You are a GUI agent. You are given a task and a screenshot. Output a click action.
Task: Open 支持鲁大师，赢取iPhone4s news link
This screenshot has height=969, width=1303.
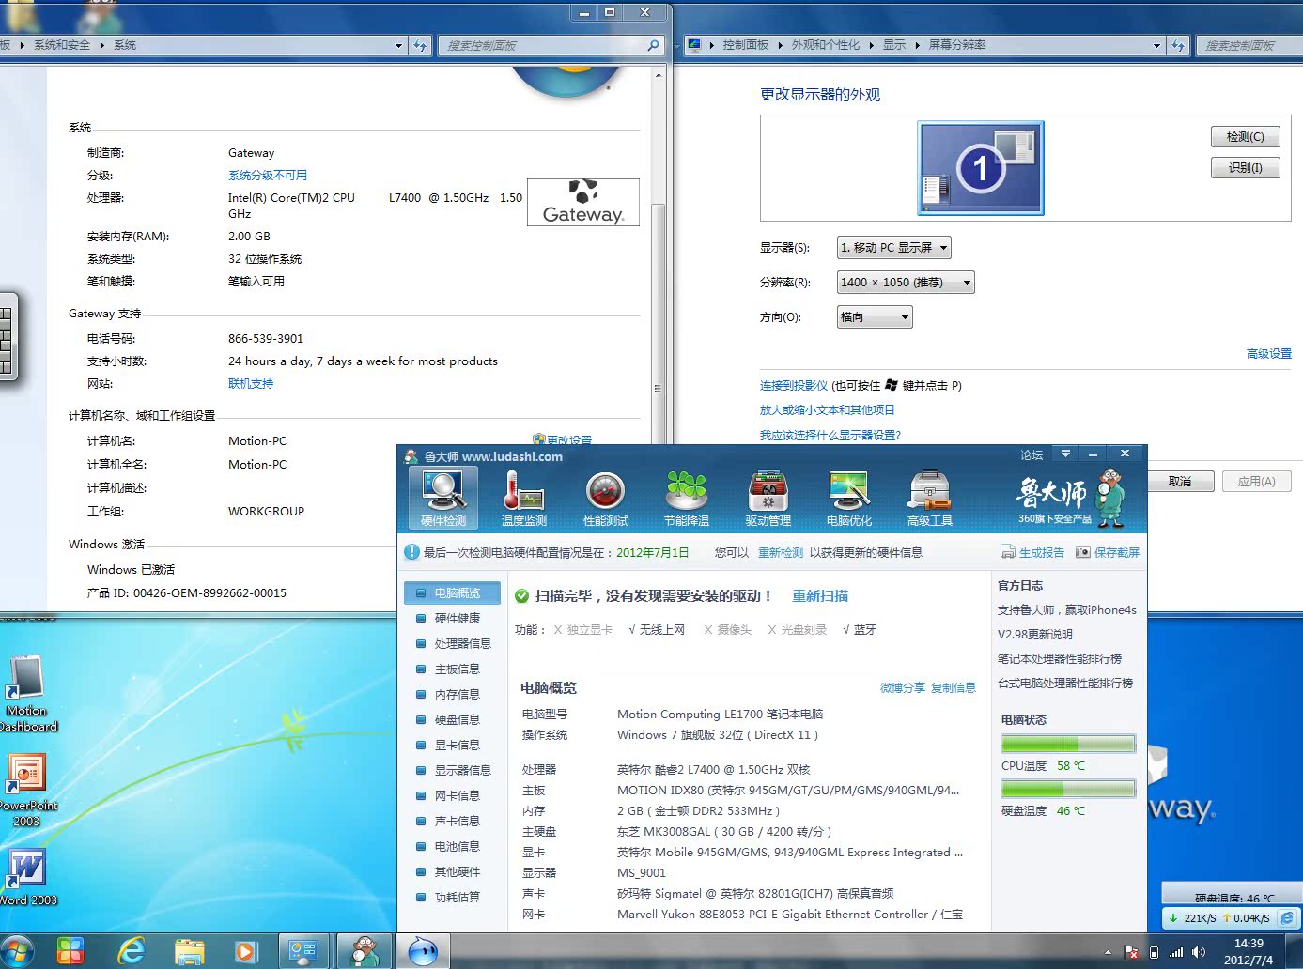(1067, 609)
